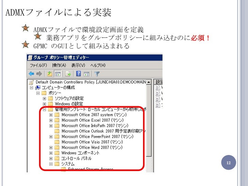Viewport: 248px width, 186px height.
Task: Select Microsoft Office 2007 system (マシン) item
Action: coord(94,115)
